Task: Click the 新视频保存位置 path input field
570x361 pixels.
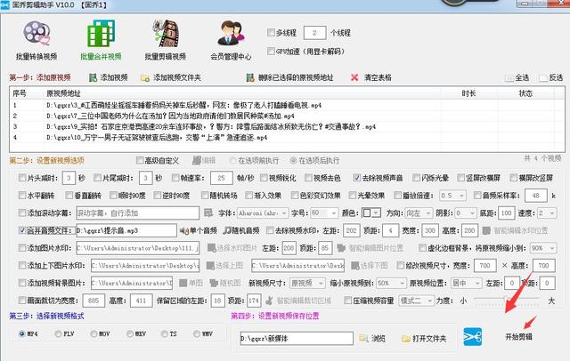Action: tap(296, 338)
